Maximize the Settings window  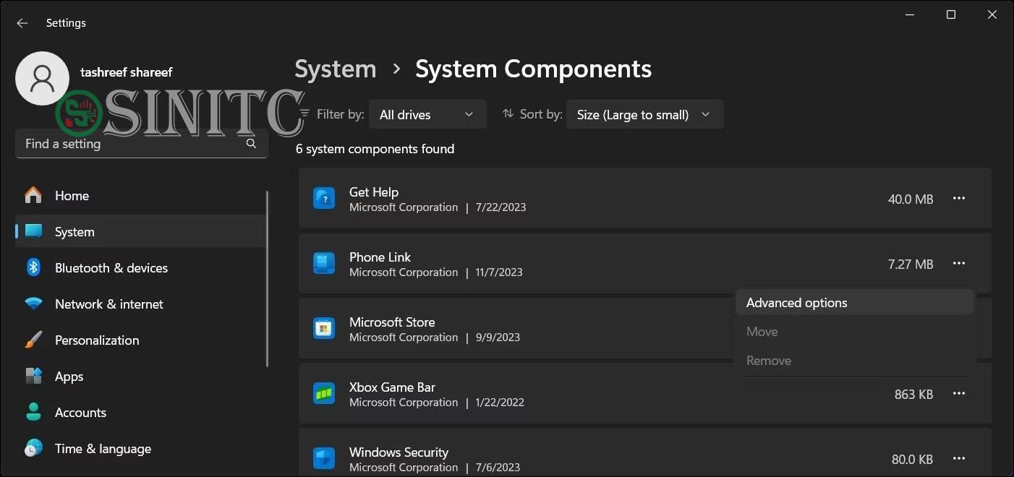pyautogui.click(x=951, y=14)
